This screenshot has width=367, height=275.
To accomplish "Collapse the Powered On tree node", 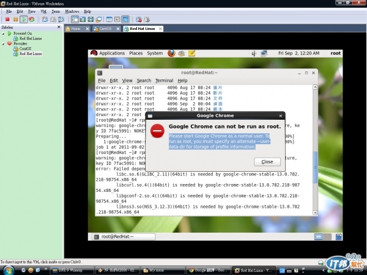I will tap(3, 34).
